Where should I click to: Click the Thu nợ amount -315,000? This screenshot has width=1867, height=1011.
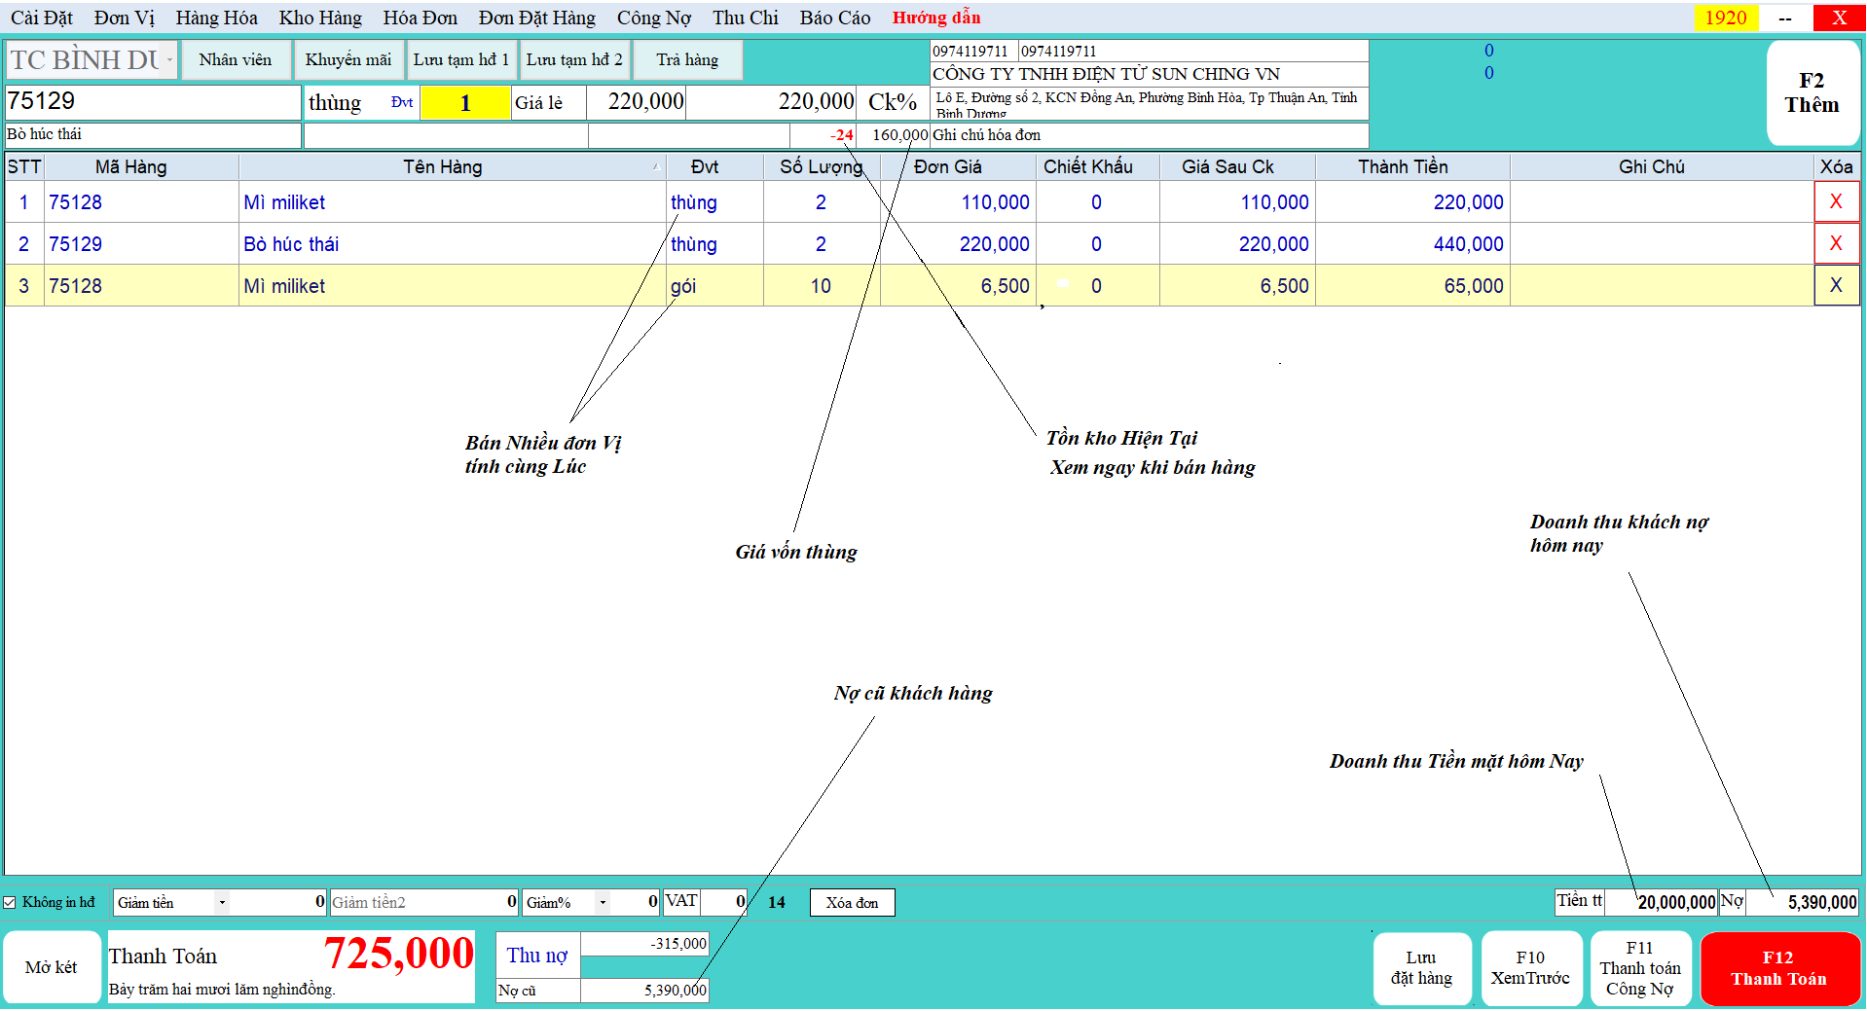coord(644,944)
